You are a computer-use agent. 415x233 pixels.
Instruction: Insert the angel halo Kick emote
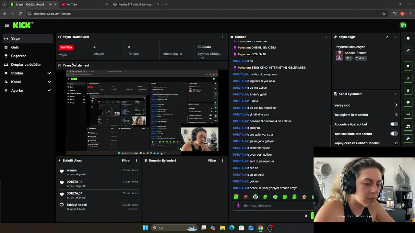(x=236, y=197)
